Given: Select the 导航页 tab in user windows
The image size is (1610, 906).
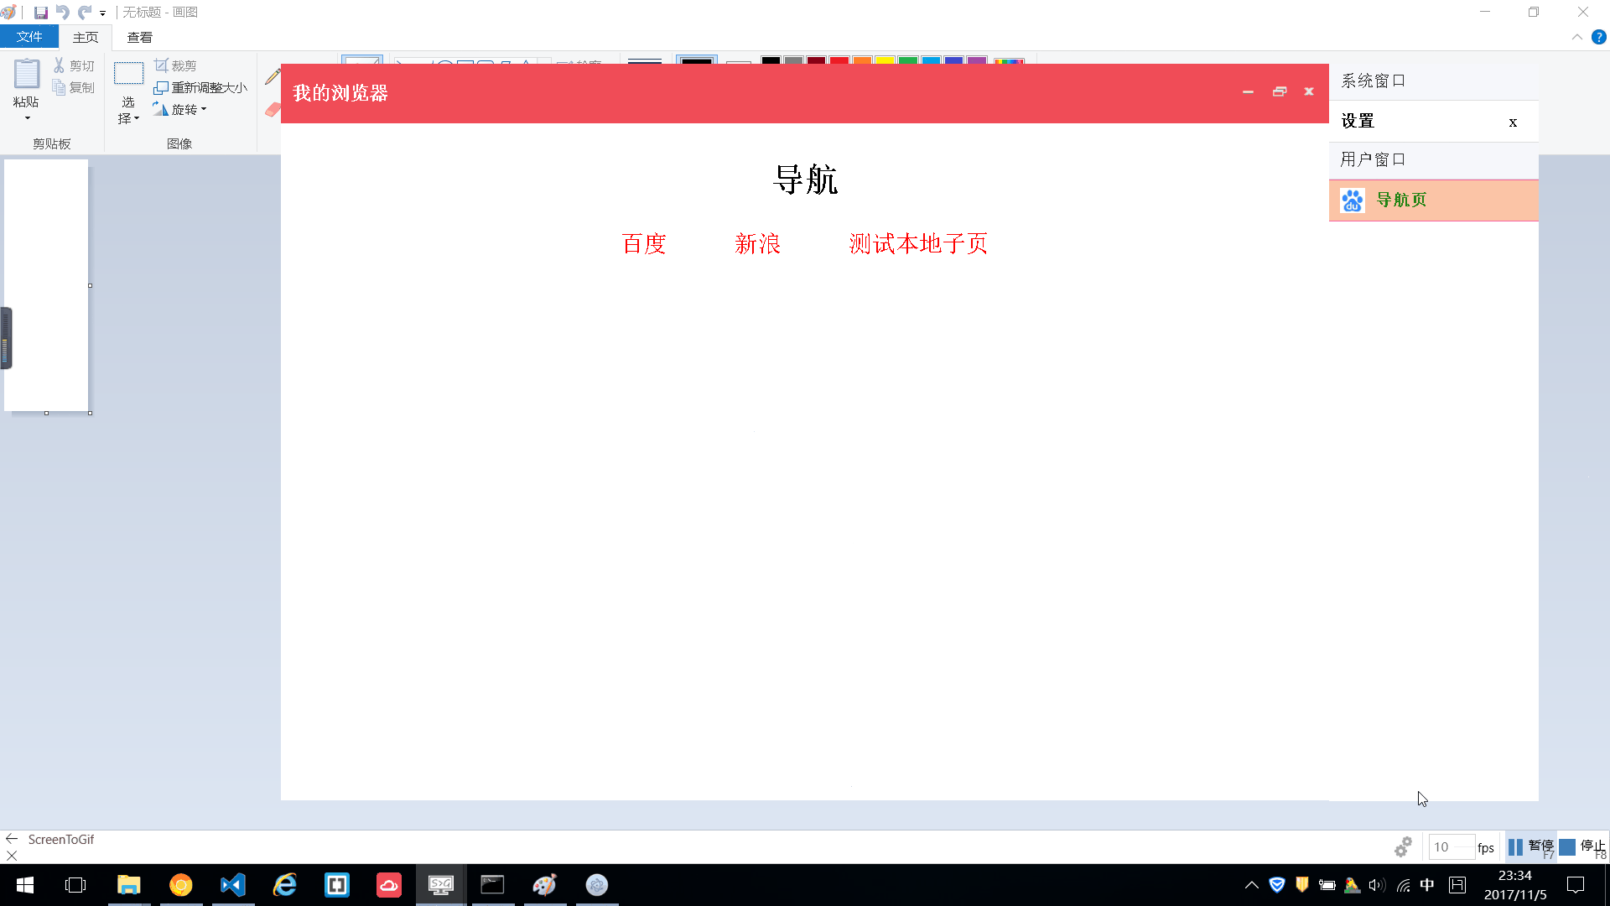Looking at the screenshot, I should click(1434, 200).
